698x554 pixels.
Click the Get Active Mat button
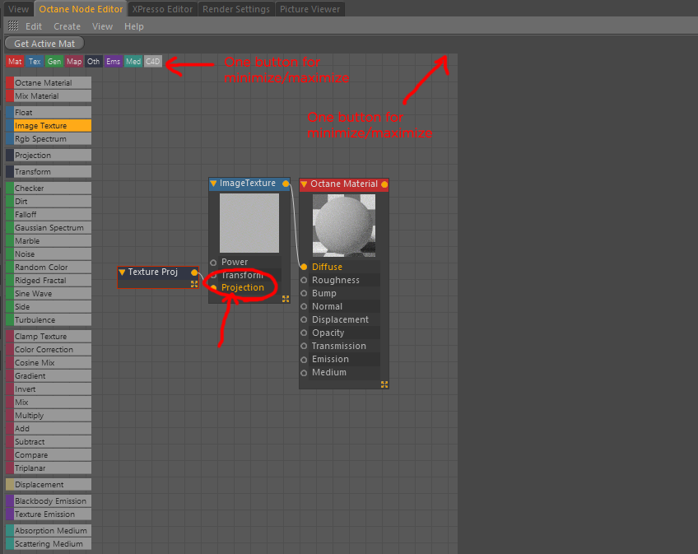44,44
